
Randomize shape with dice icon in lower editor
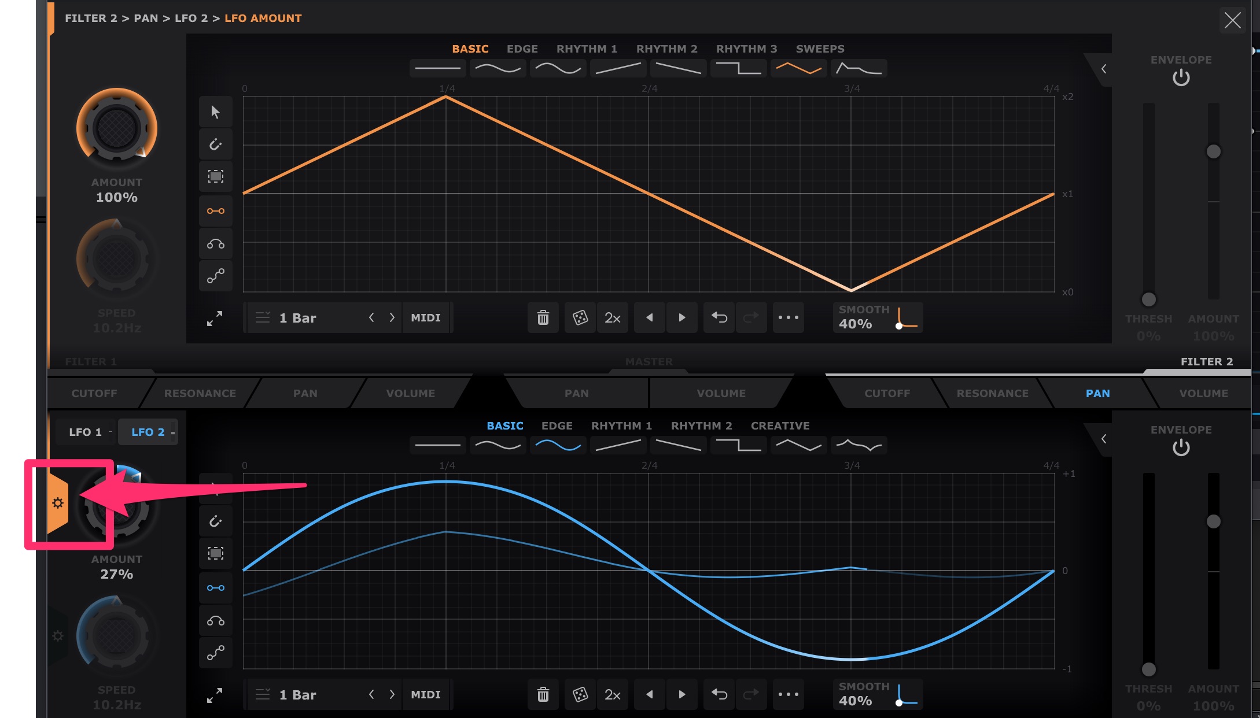(x=580, y=694)
